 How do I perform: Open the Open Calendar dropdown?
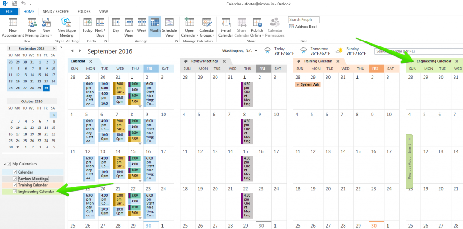(x=189, y=27)
